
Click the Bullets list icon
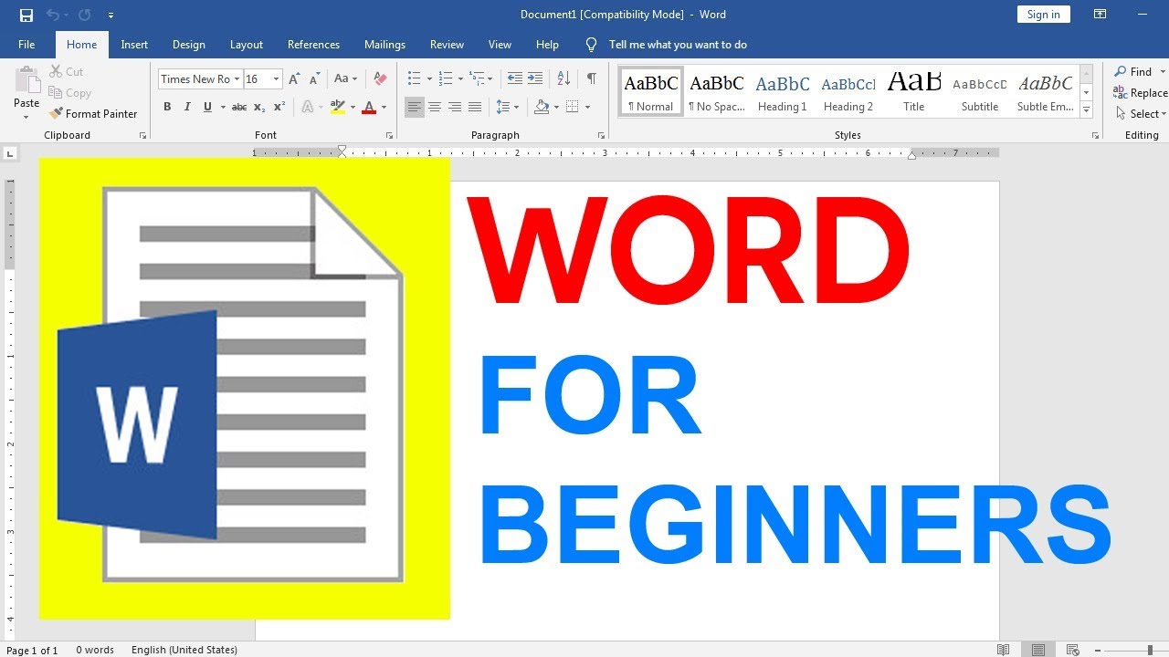(414, 79)
